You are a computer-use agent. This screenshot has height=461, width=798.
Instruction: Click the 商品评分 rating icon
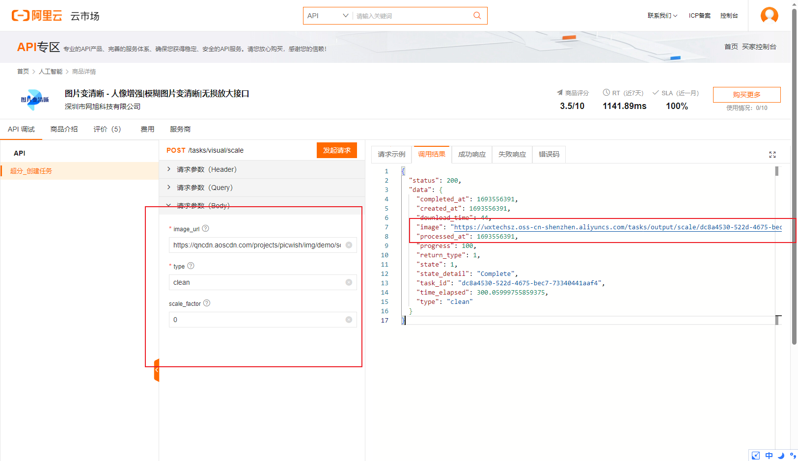point(559,92)
